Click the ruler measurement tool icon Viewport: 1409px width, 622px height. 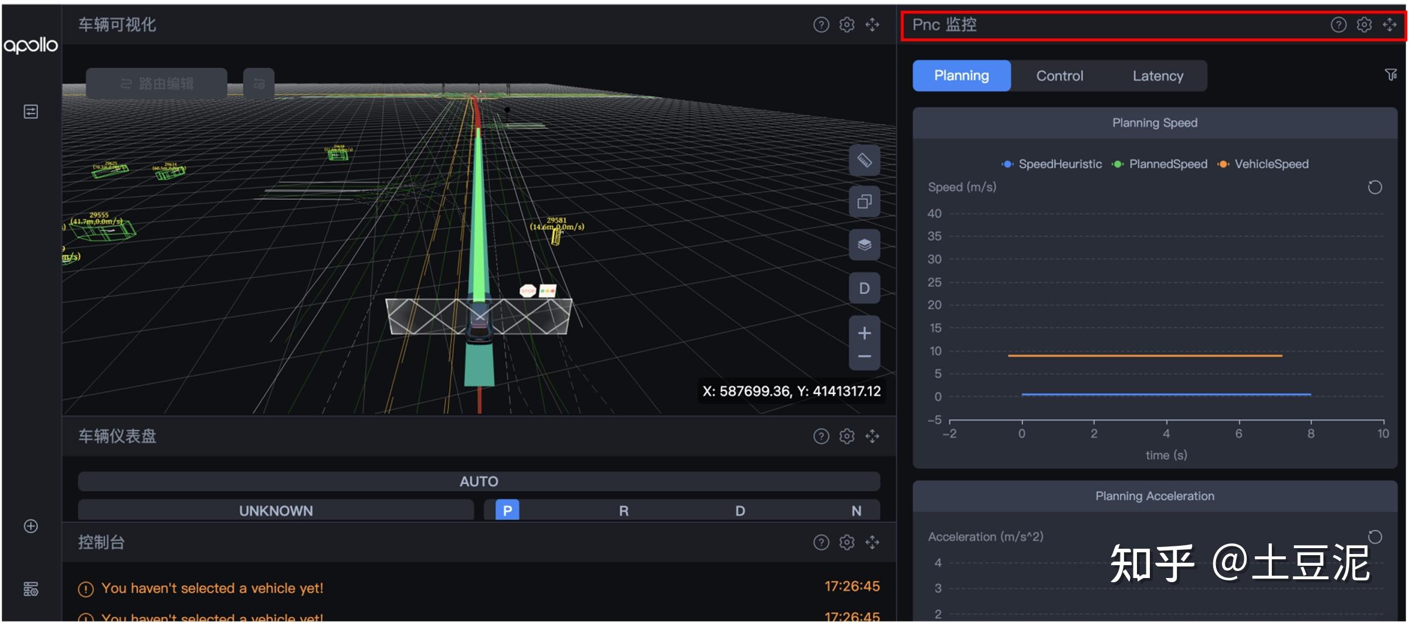pos(864,160)
